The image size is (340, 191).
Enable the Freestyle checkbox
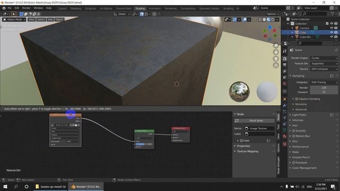pos(294,163)
